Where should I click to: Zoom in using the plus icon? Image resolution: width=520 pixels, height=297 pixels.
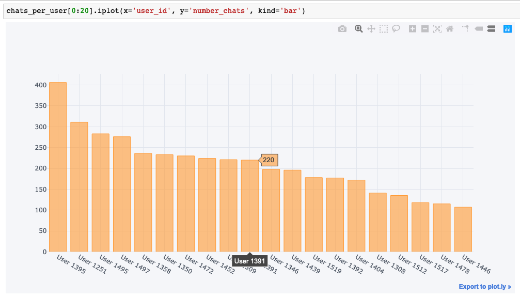[412, 29]
